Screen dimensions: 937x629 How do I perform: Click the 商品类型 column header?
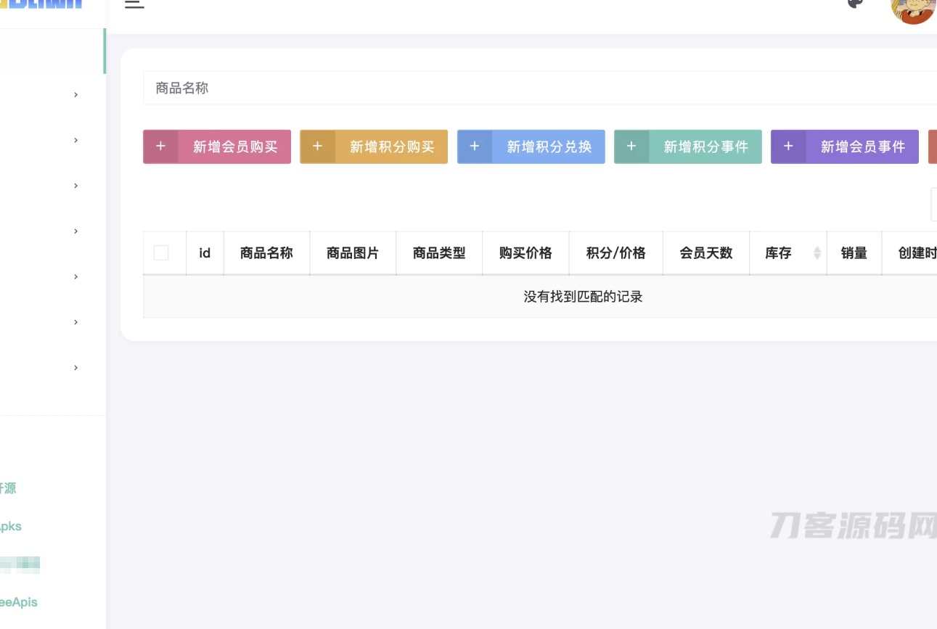click(x=439, y=253)
